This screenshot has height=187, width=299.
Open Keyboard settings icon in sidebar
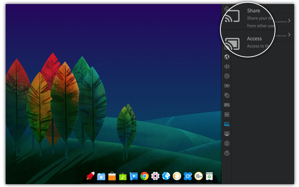pos(227,105)
